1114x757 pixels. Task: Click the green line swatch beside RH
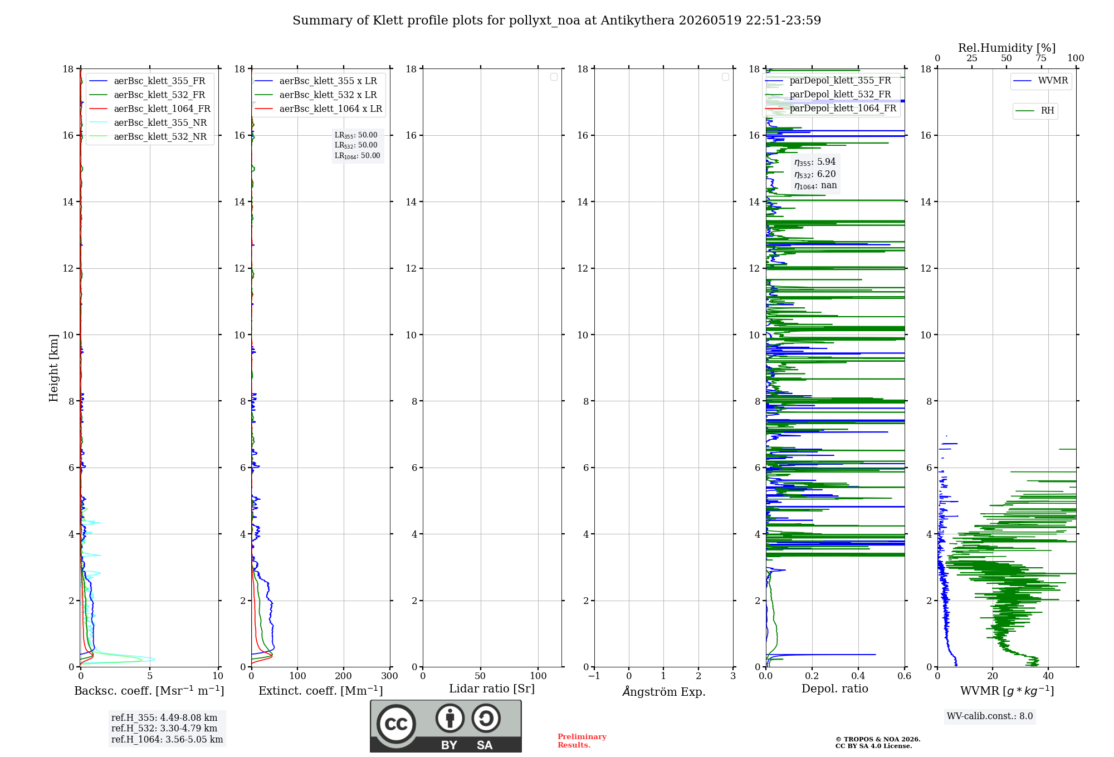pyautogui.click(x=1025, y=111)
